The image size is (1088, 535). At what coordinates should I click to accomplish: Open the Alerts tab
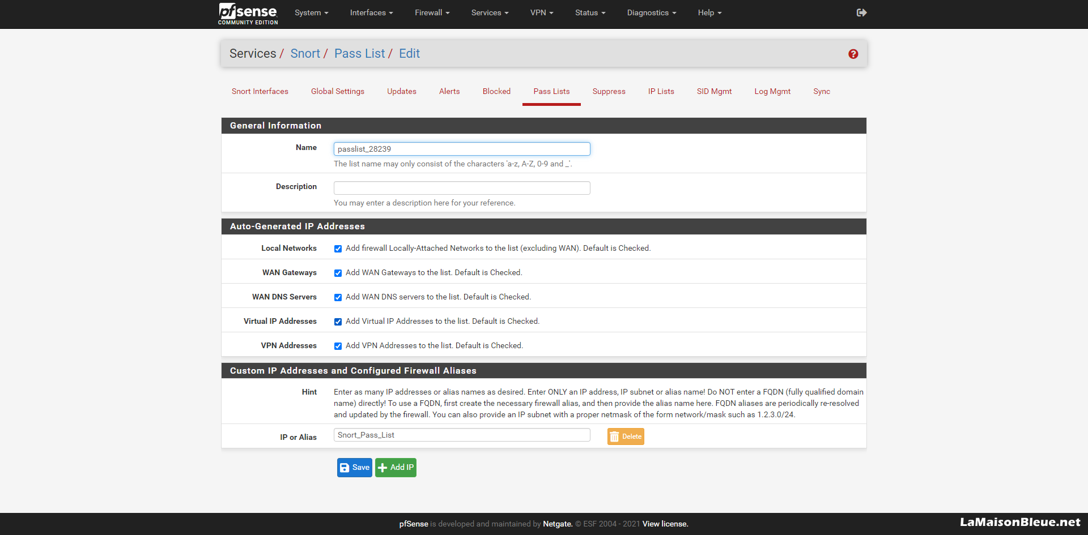coord(449,91)
